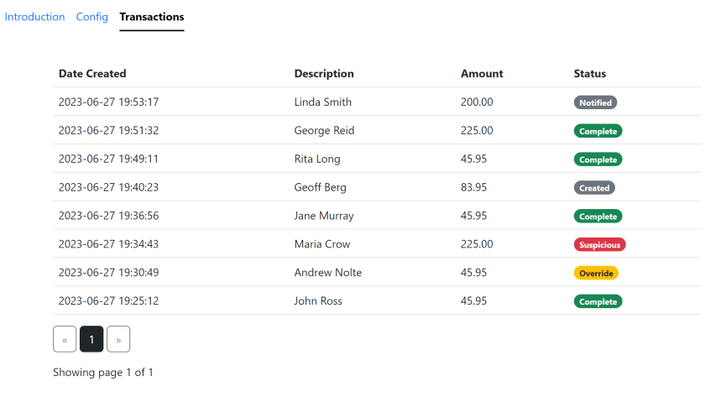
Task: Click the Complete badge for George Reid
Action: 598,131
